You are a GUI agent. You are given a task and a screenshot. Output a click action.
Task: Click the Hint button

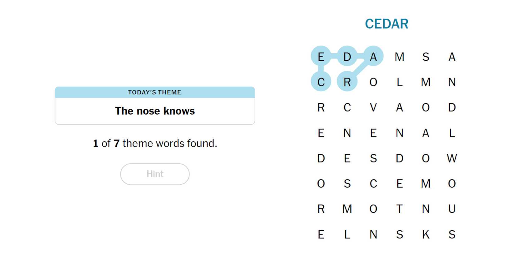pyautogui.click(x=155, y=174)
